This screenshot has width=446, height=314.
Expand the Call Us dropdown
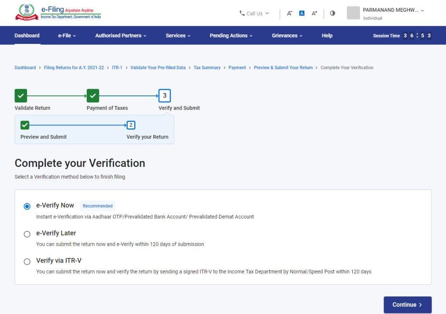254,14
